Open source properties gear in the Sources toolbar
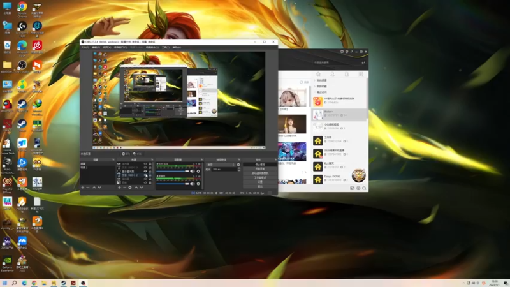The image size is (510, 287). tap(130, 188)
